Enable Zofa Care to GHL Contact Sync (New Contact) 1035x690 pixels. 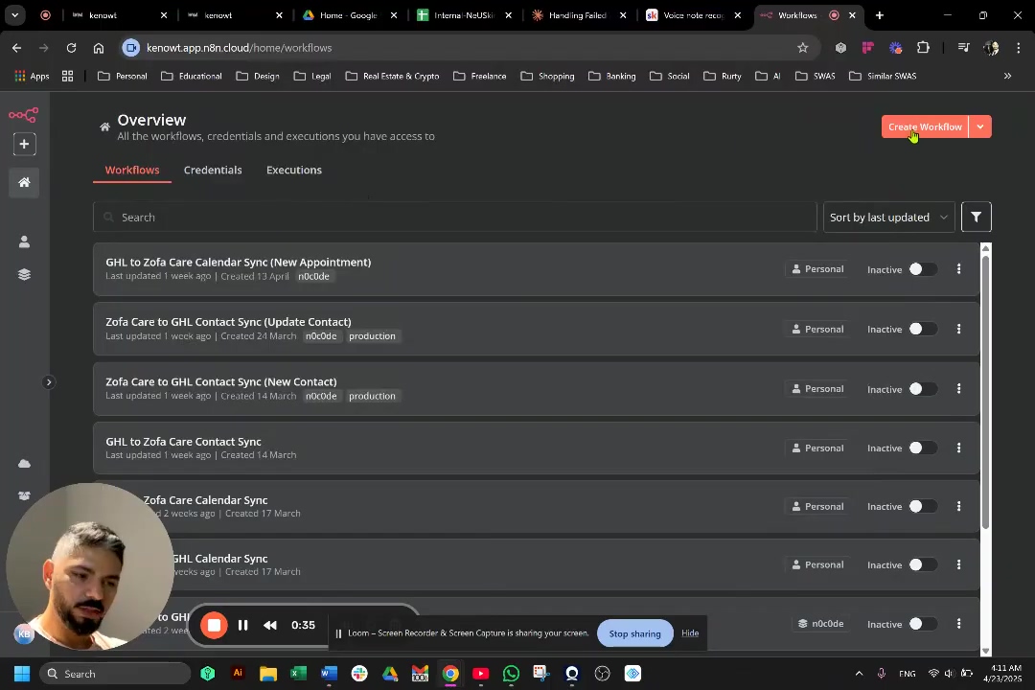(x=921, y=389)
